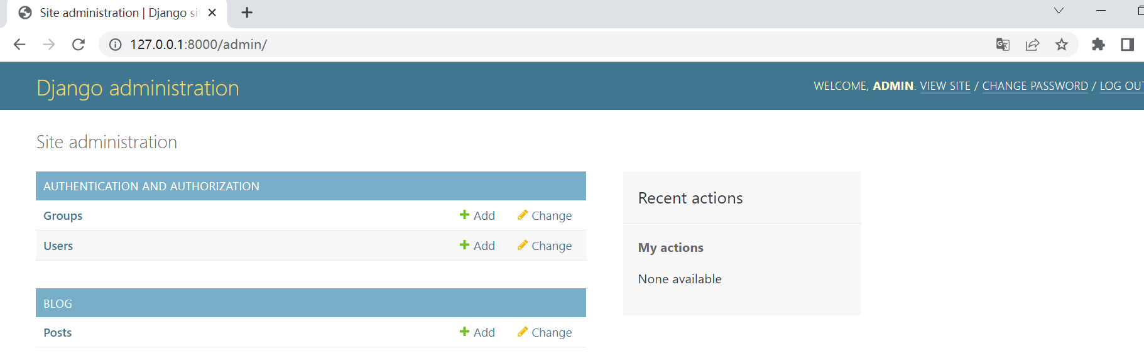
Task: Open the extensions puzzle icon
Action: (x=1098, y=45)
